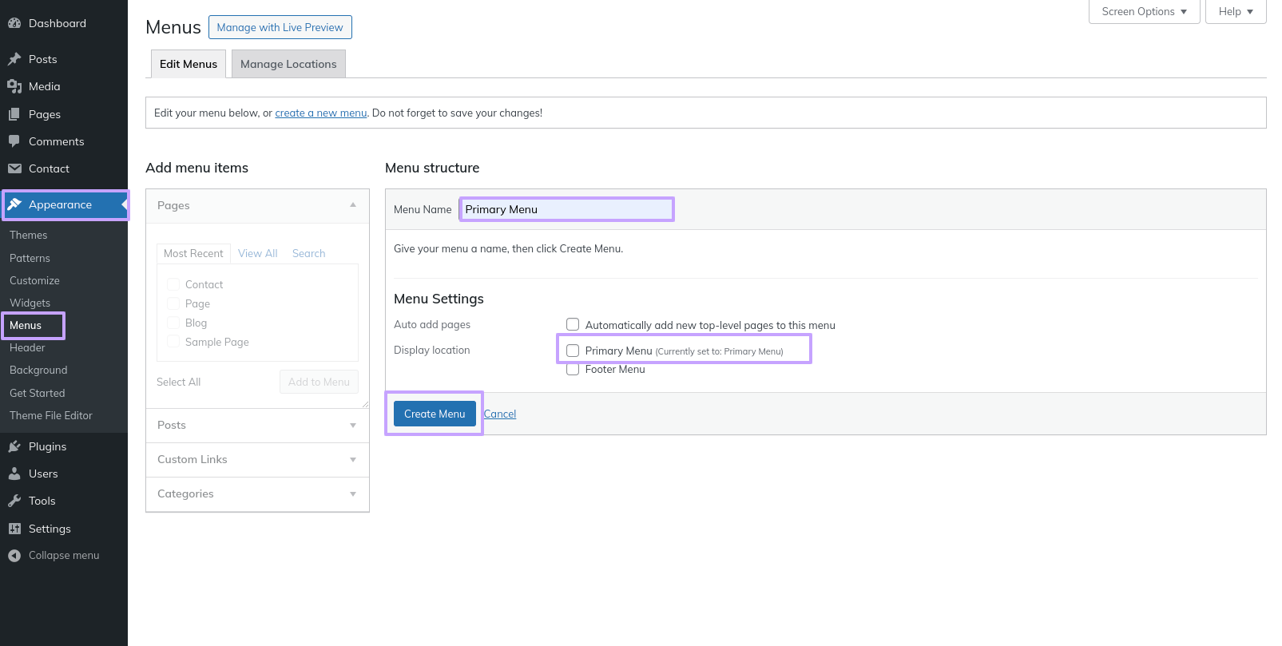Screen dimensions: 1282x646
Task: Click into the Menu Name text field
Action: [x=566, y=209]
